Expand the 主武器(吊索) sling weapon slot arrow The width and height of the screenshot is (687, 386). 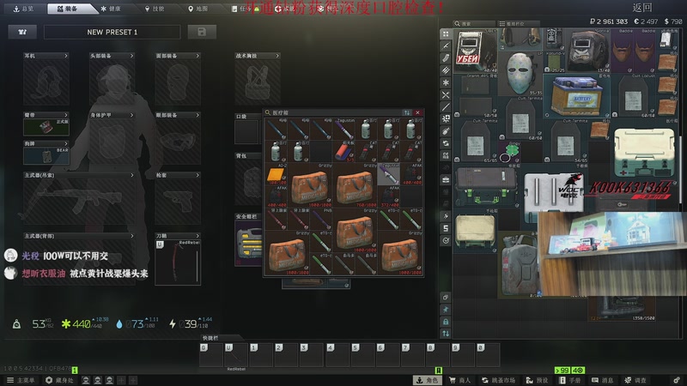132,175
